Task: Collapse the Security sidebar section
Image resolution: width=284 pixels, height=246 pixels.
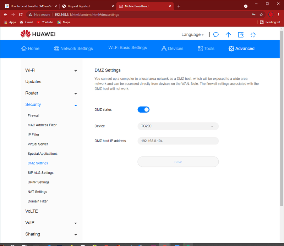Action: (51, 104)
